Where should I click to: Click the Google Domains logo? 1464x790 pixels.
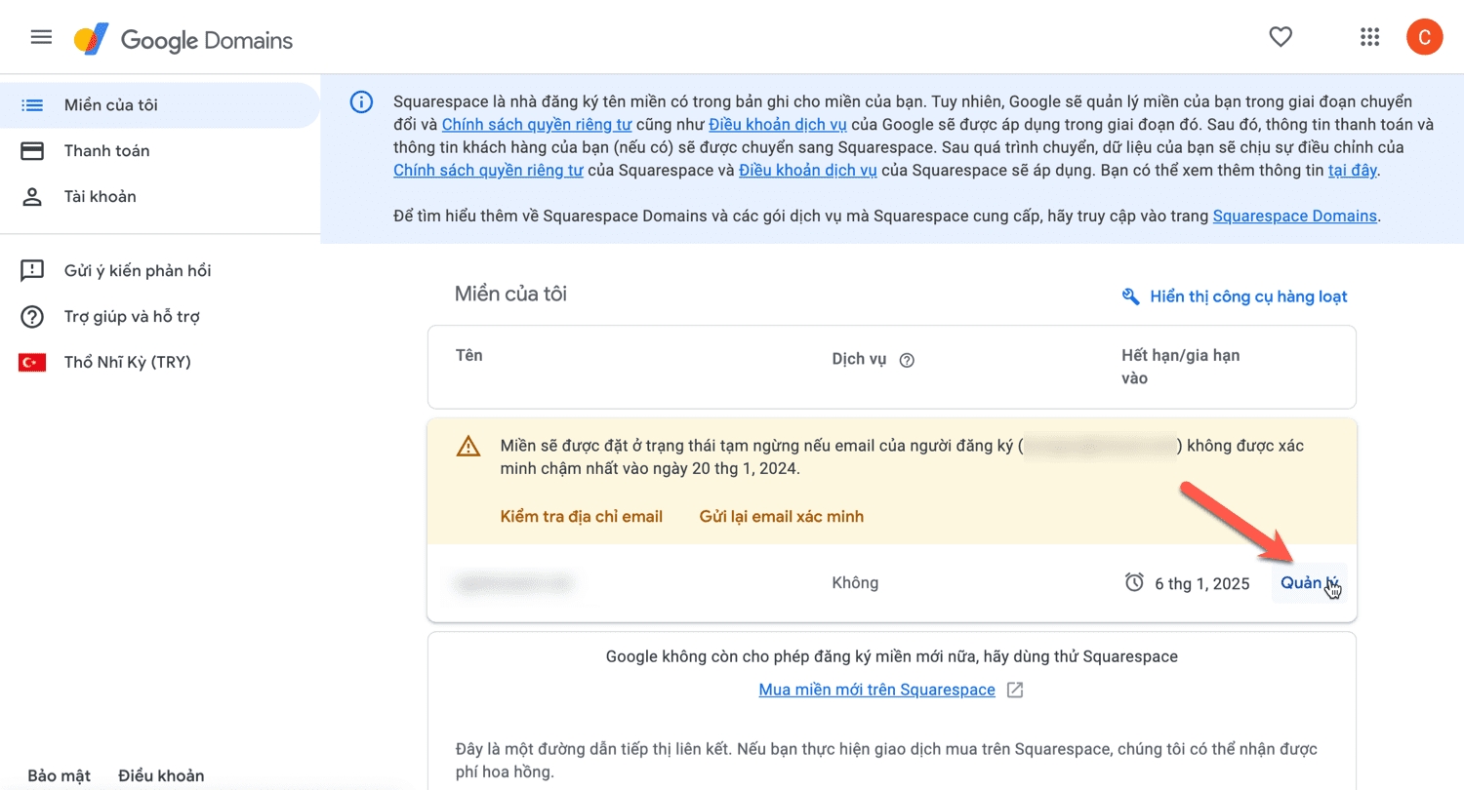183,40
